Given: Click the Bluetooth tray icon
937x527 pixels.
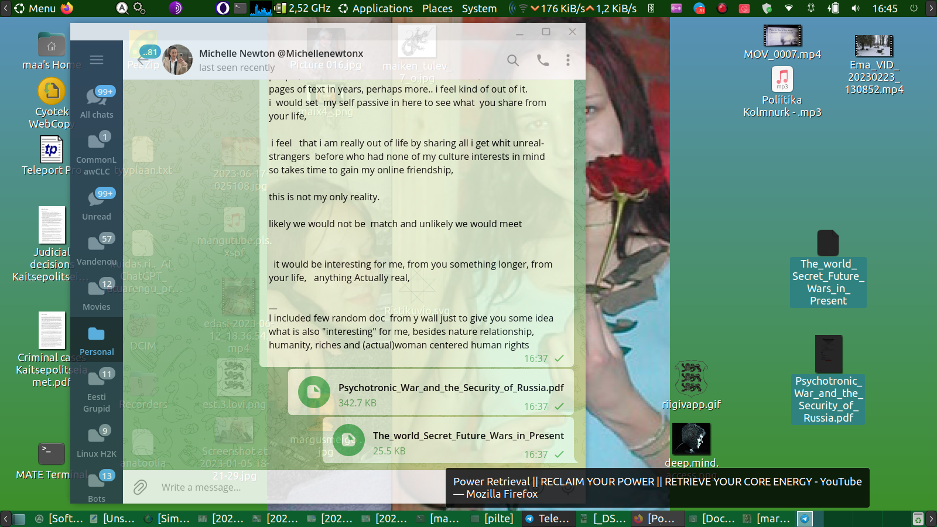Looking at the screenshot, I should coord(651,8).
